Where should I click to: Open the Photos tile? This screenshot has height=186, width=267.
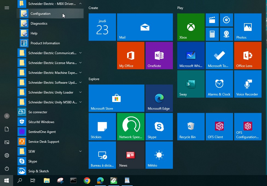(248, 27)
